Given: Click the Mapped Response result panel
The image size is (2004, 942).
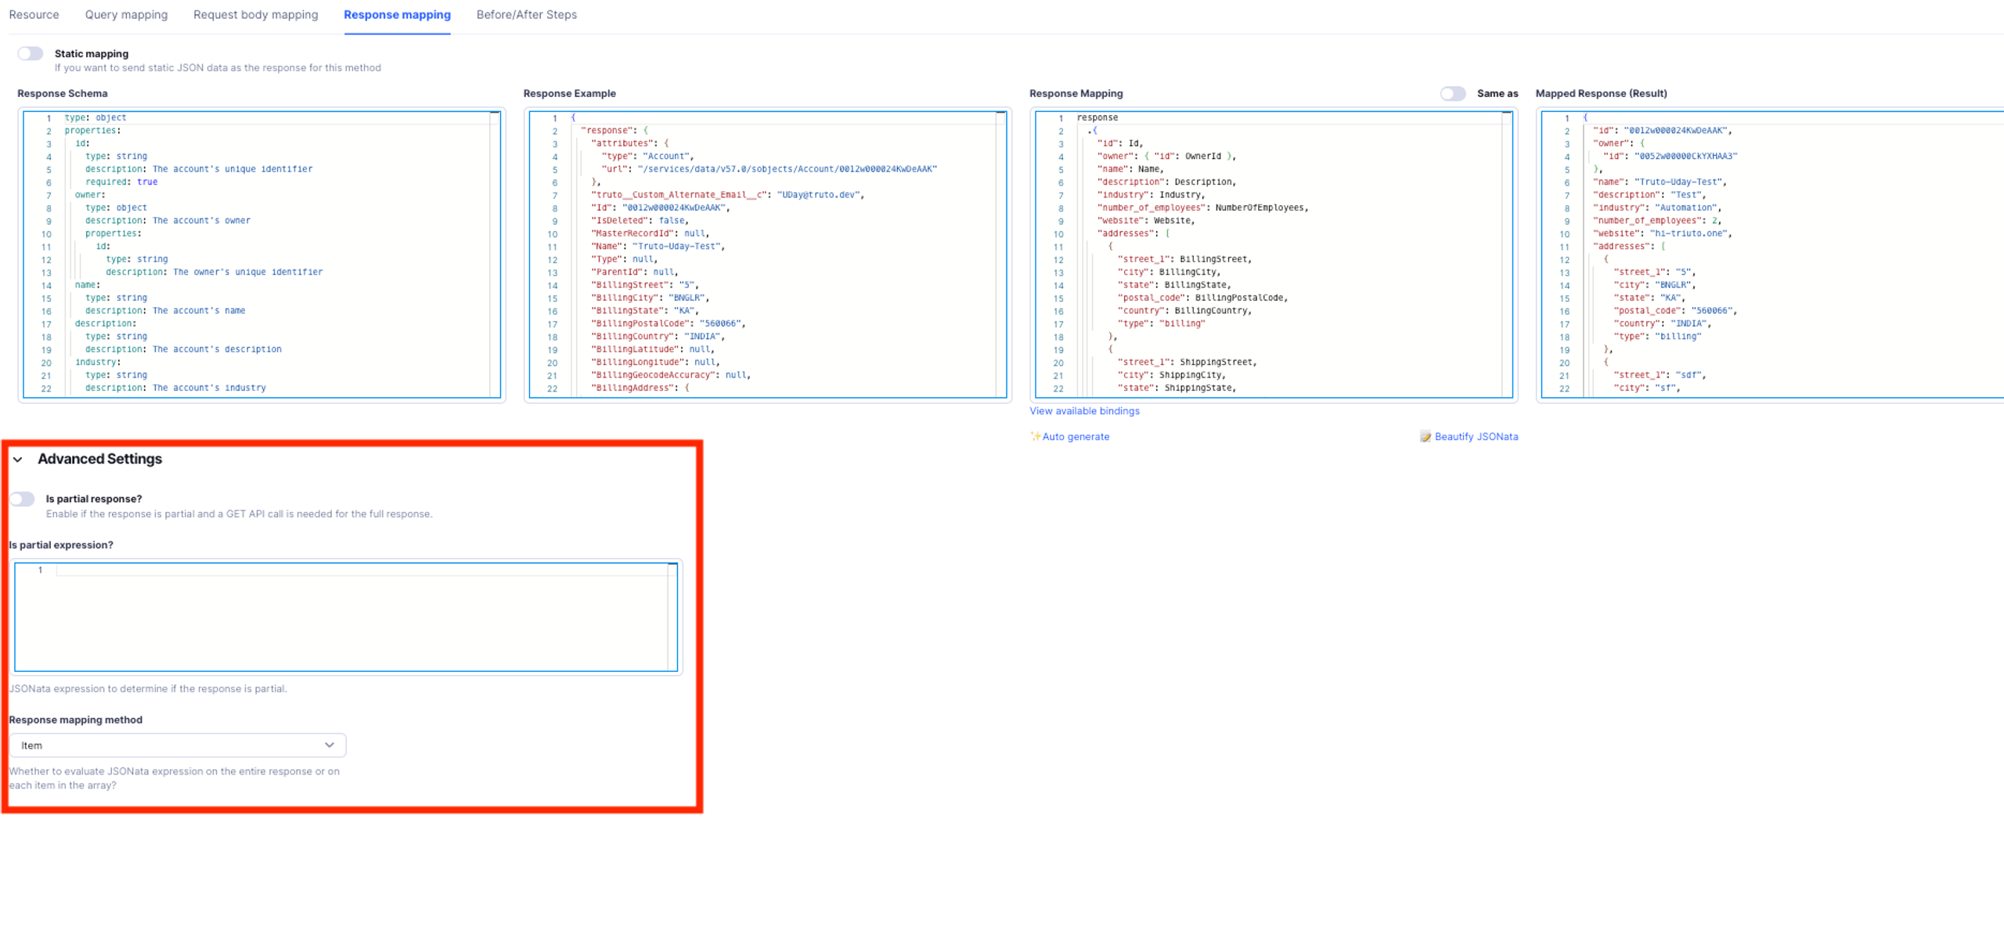Looking at the screenshot, I should point(1772,254).
